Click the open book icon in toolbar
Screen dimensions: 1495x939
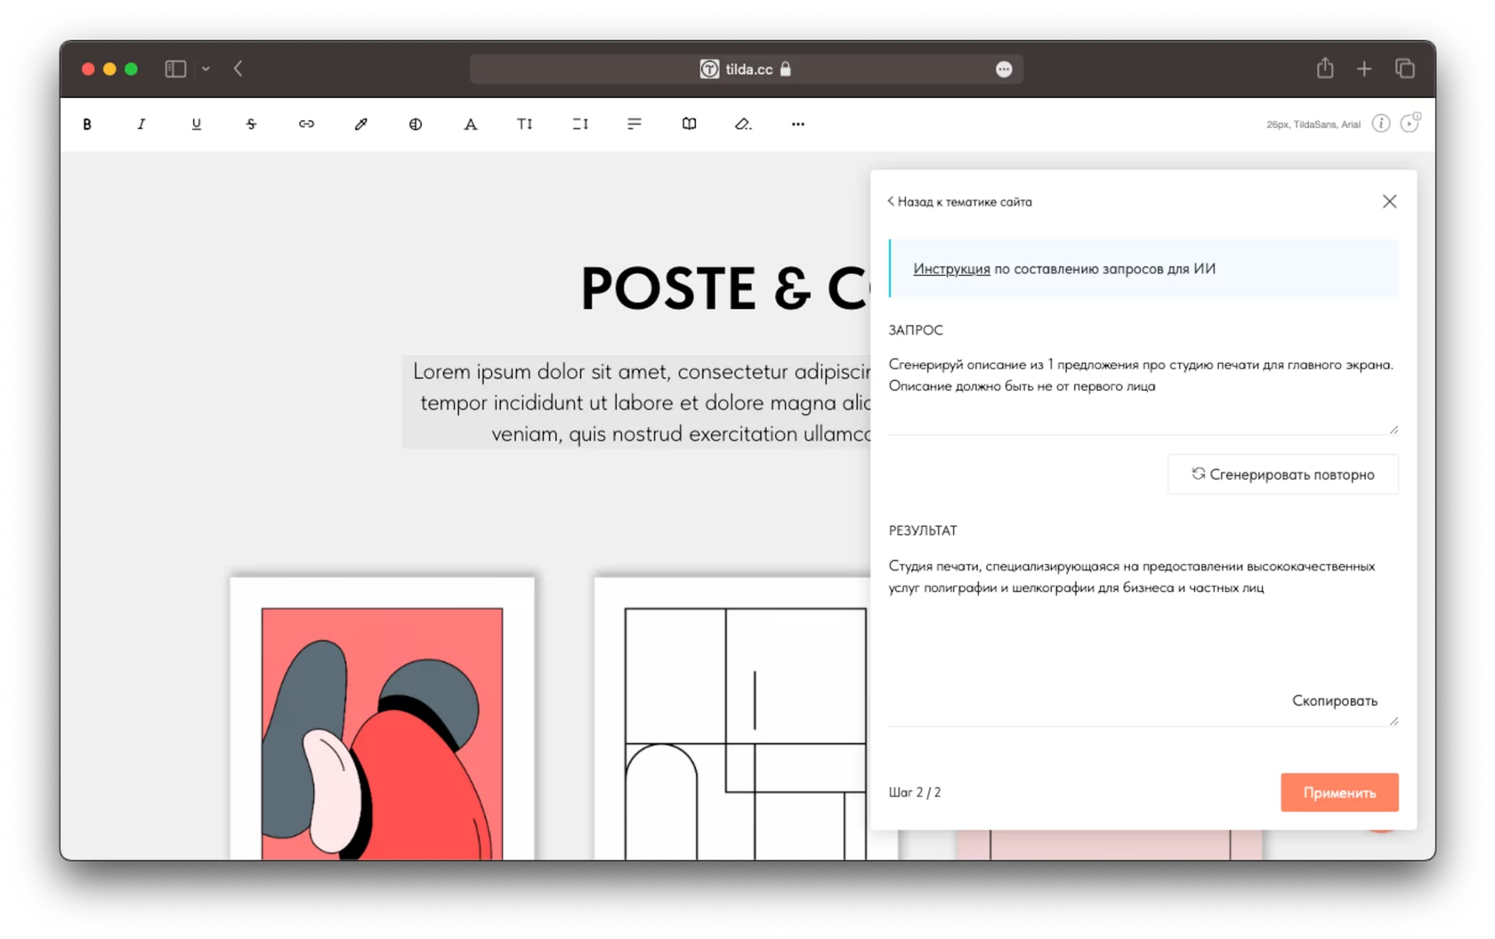click(689, 125)
